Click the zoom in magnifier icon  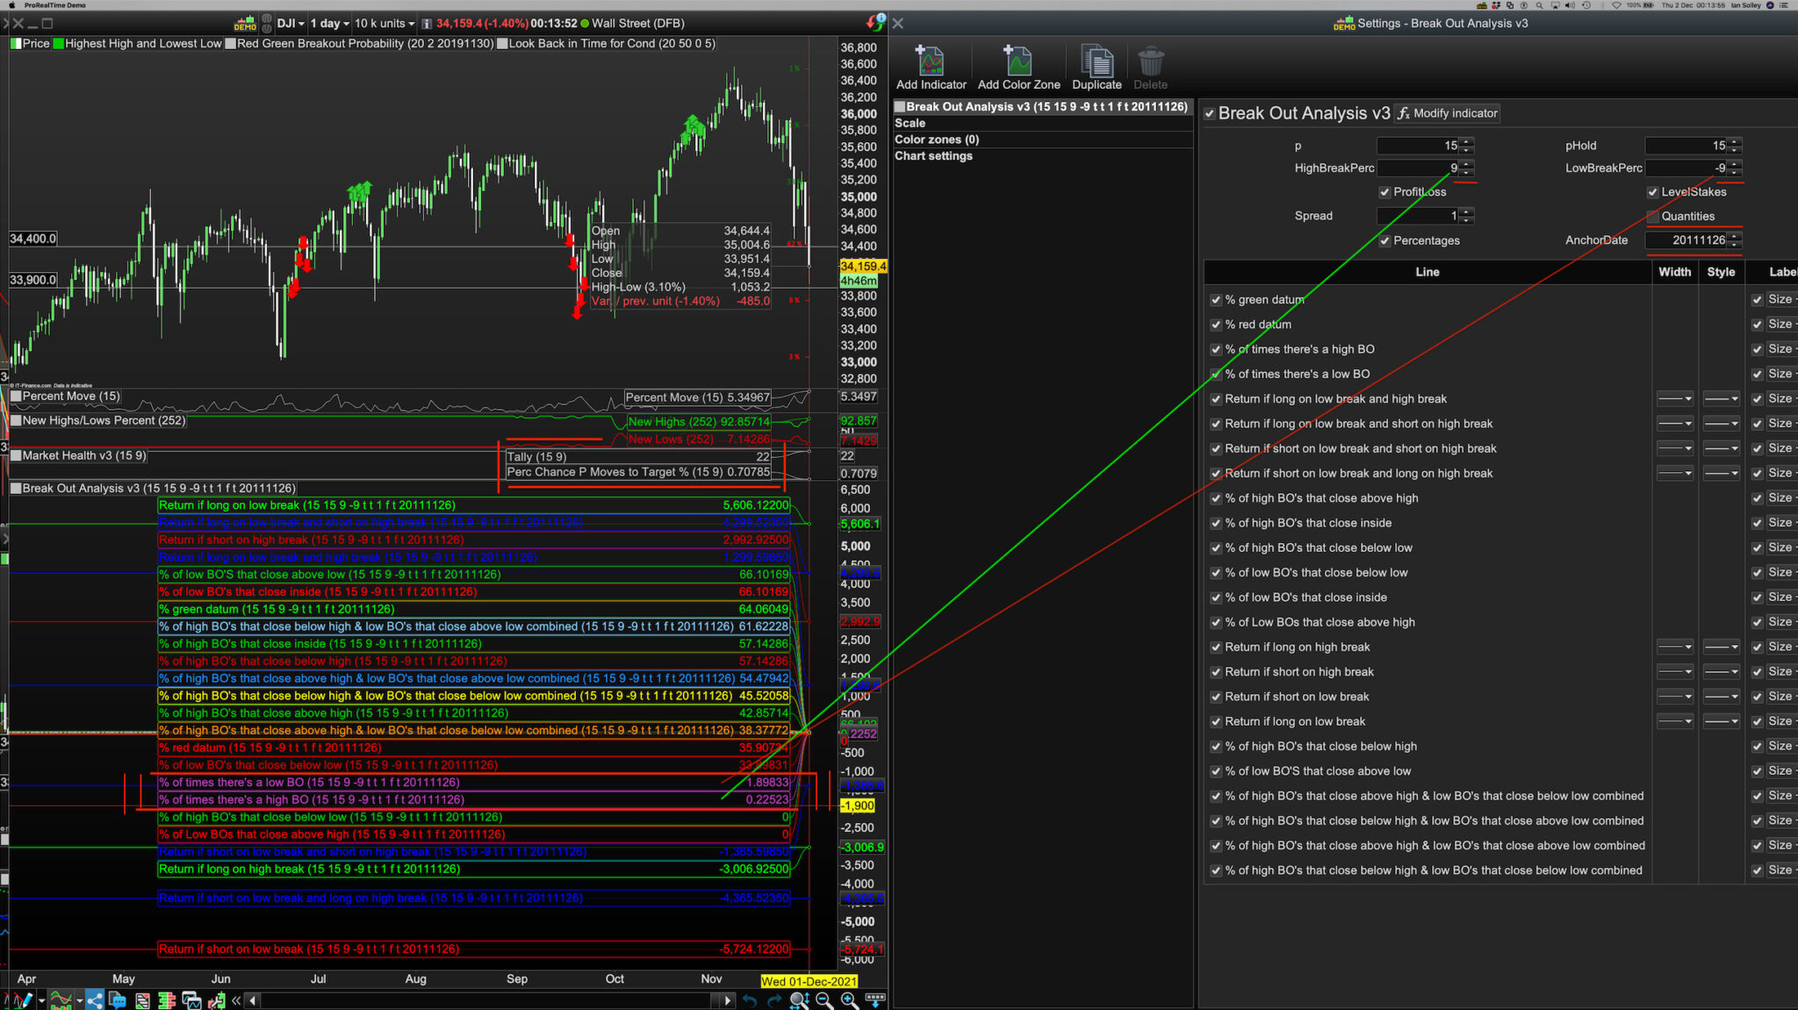(849, 1000)
